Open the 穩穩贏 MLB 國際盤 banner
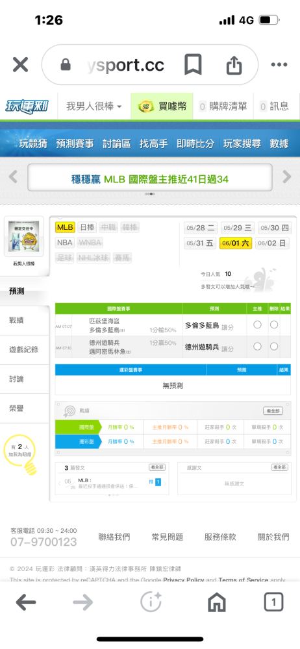Screen dimensions: 300x649 (150, 177)
